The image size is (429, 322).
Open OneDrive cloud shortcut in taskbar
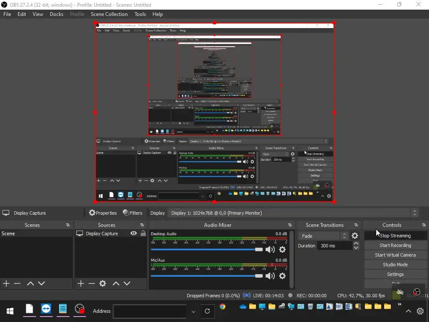coord(243,306)
